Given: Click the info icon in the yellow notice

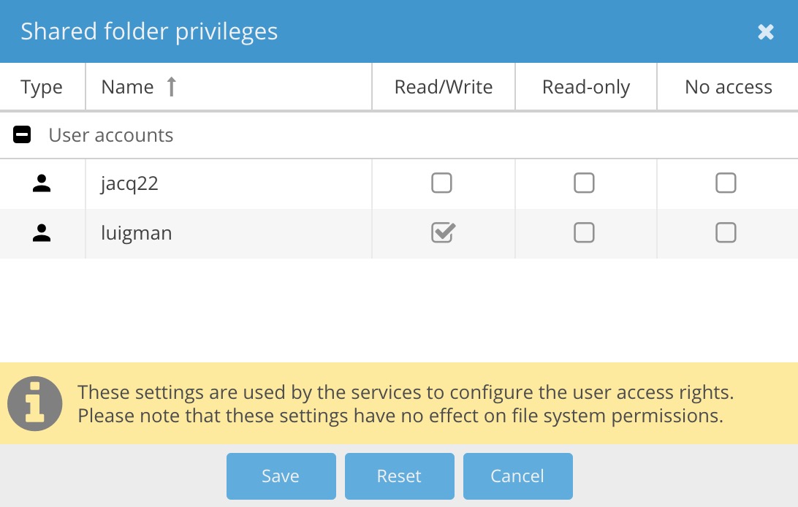Looking at the screenshot, I should coord(34,404).
